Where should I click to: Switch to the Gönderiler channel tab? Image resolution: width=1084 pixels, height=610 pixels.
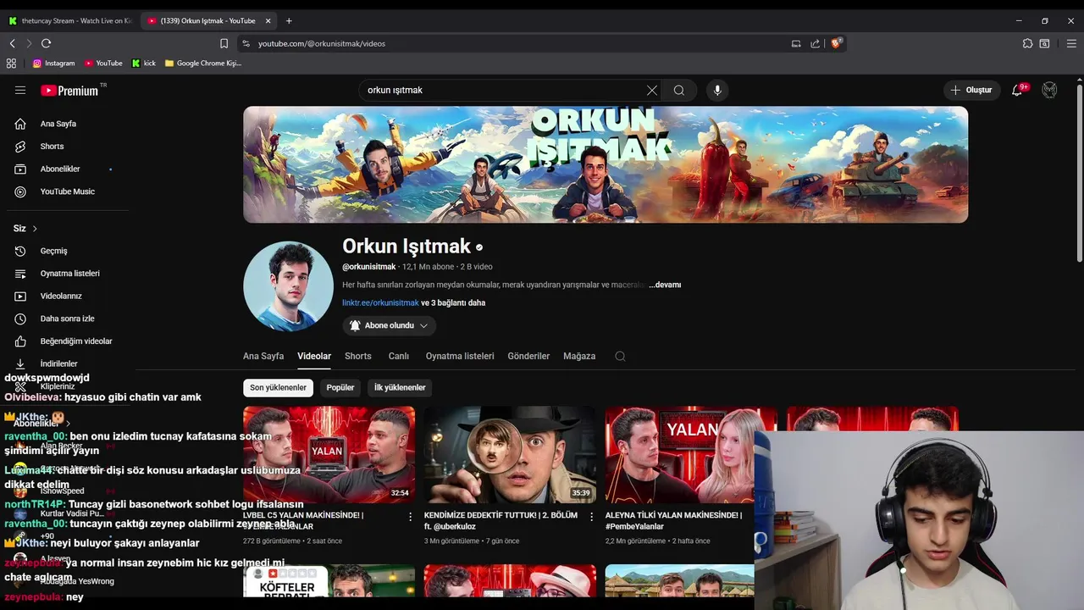click(528, 357)
